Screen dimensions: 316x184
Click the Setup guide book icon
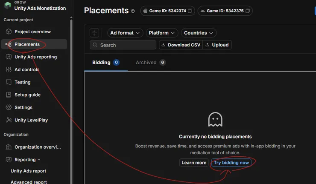tap(9, 95)
